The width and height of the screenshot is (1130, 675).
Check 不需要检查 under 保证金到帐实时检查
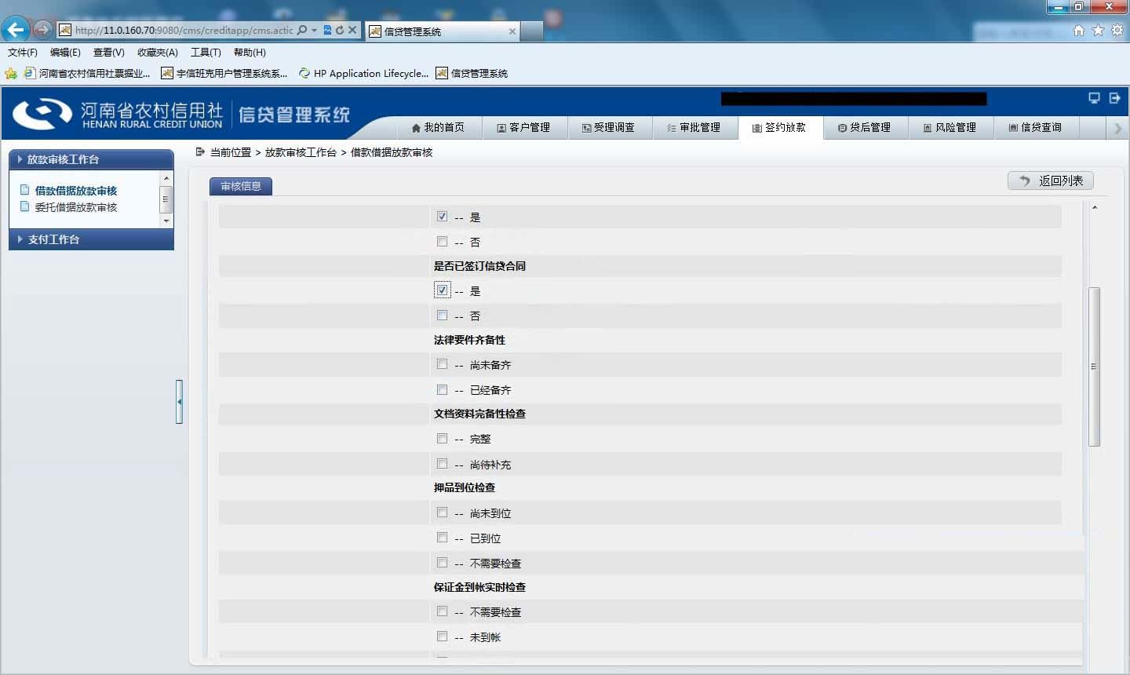pos(442,611)
